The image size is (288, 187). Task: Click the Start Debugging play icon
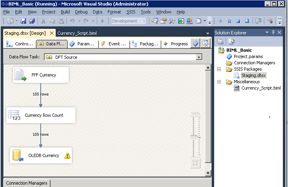pyautogui.click(x=103, y=21)
